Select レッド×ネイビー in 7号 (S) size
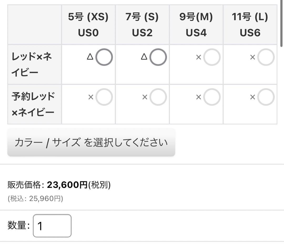Image resolution: width=284 pixels, height=245 pixels. click(x=158, y=57)
